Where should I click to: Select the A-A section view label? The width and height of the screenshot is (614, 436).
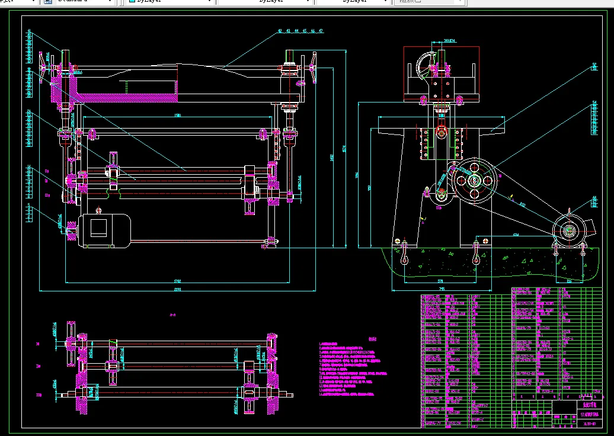tap(172, 315)
